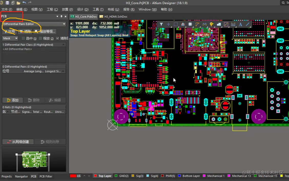Click the Save All documents icon

click(x=13, y=3)
